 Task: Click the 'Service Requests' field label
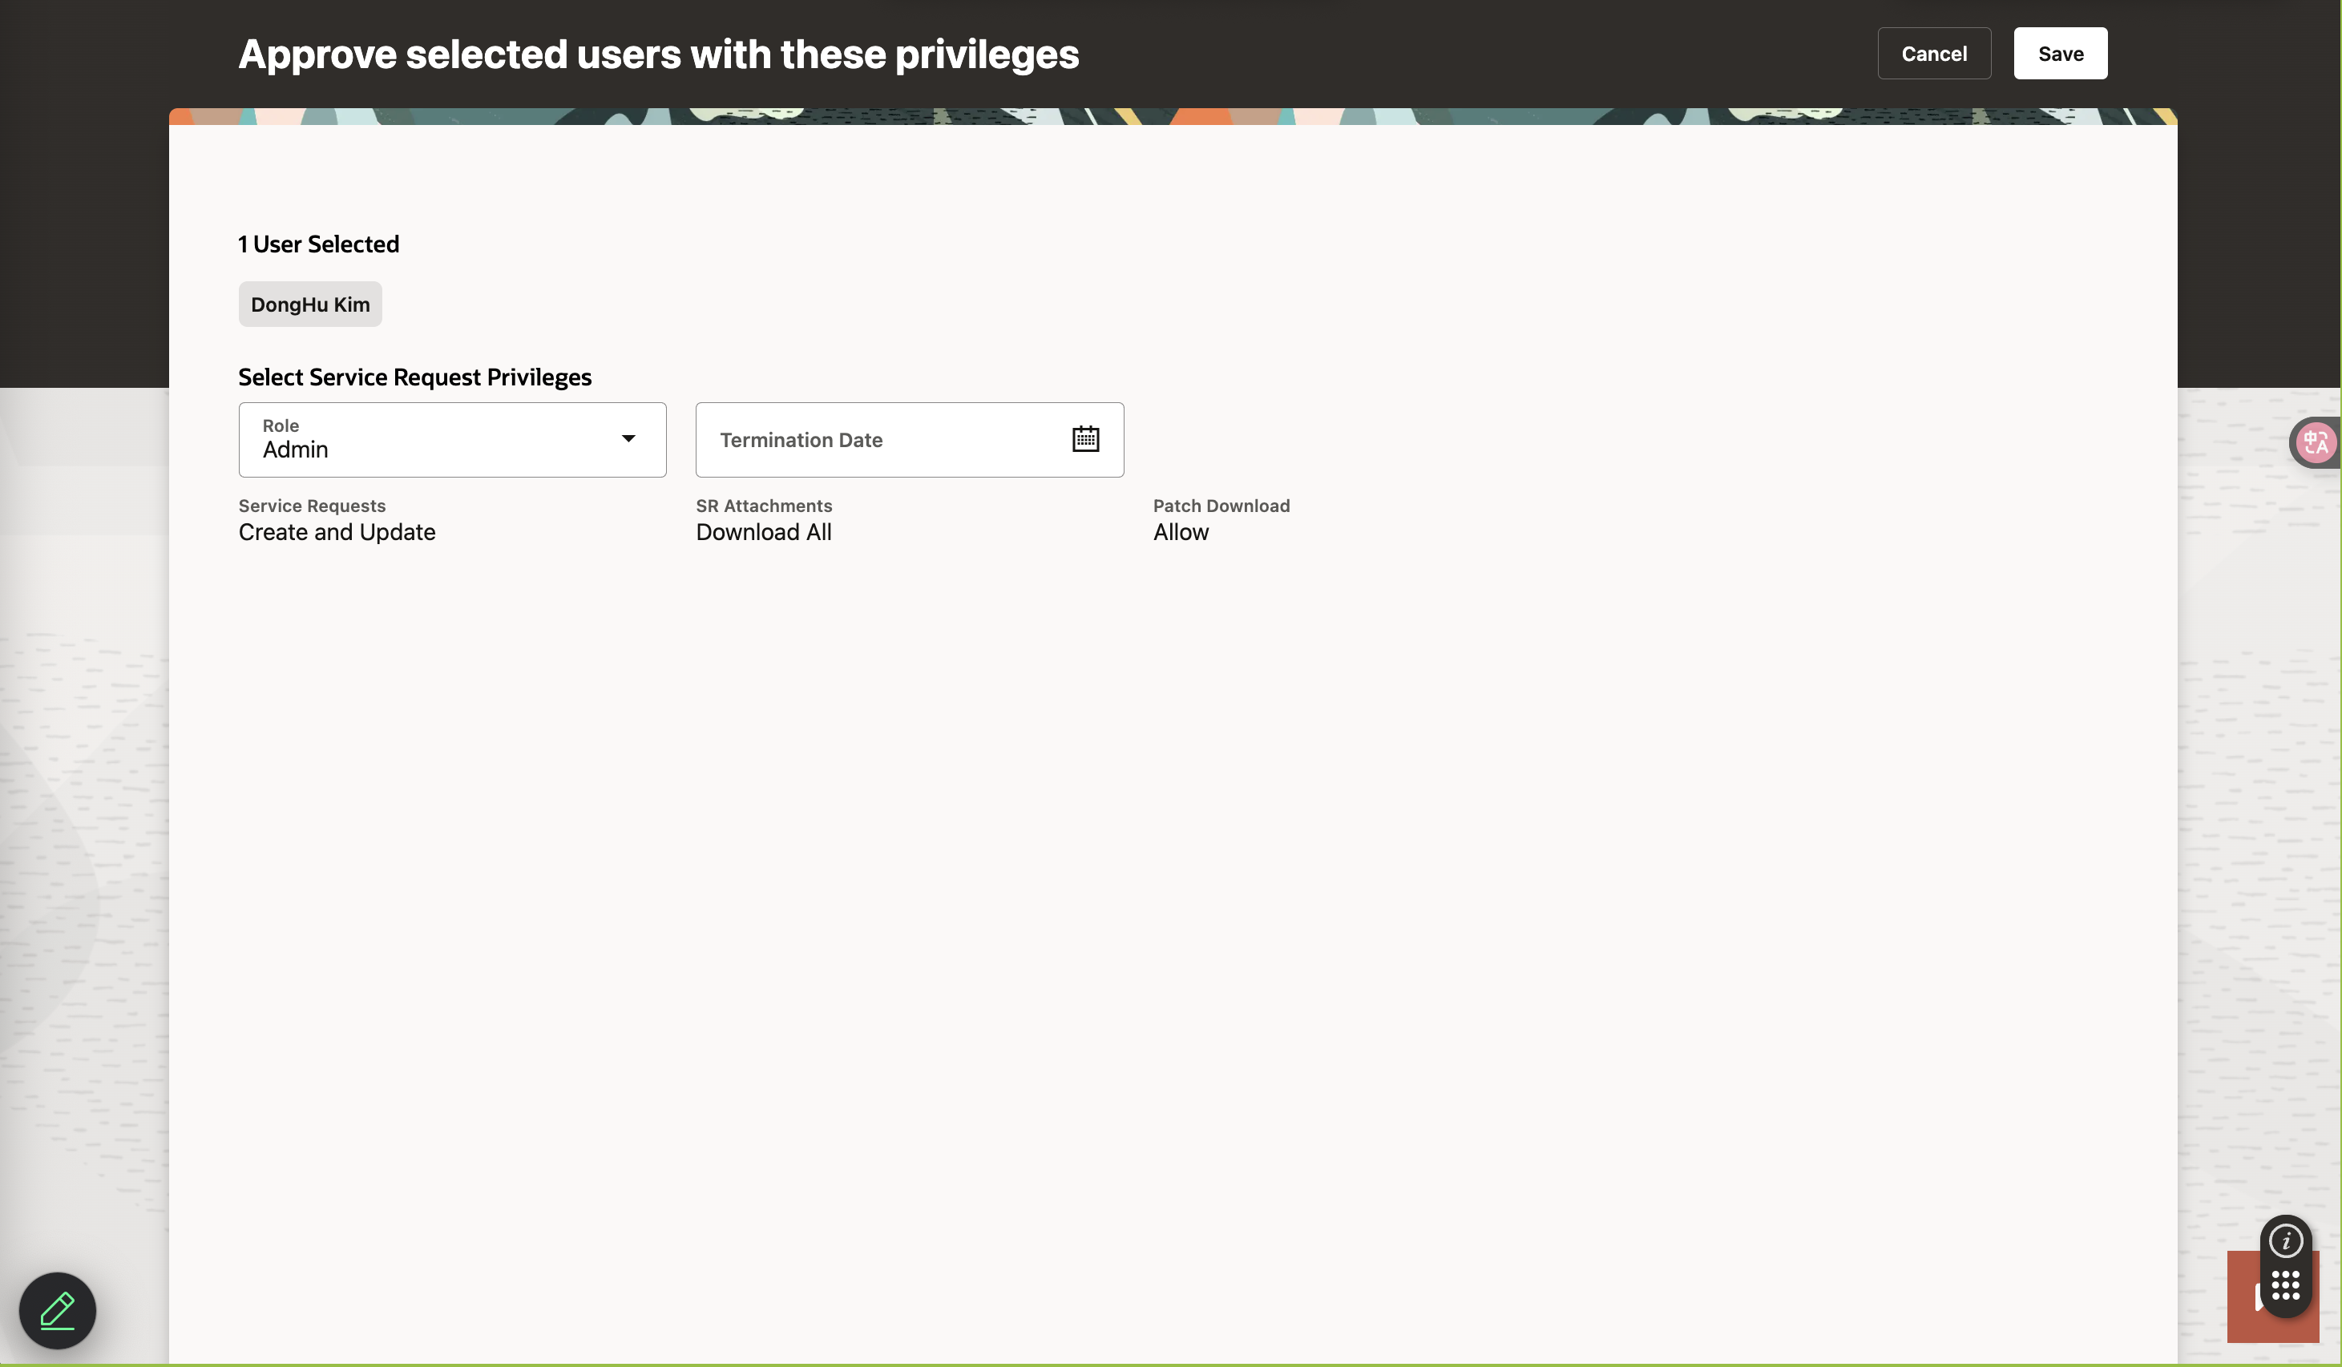[311, 506]
